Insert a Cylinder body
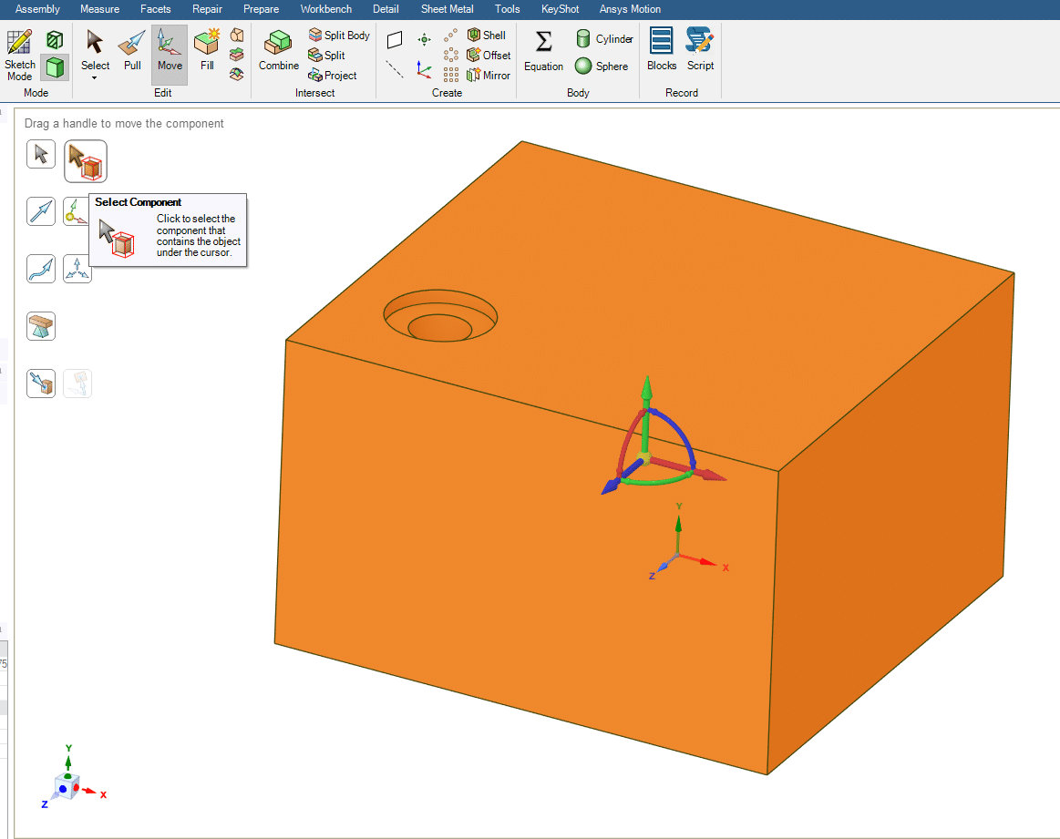Image resolution: width=1060 pixels, height=839 pixels. point(604,39)
